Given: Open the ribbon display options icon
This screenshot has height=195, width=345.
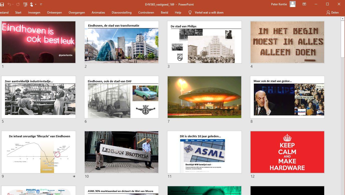Looking at the screenshot, I should point(304,4).
